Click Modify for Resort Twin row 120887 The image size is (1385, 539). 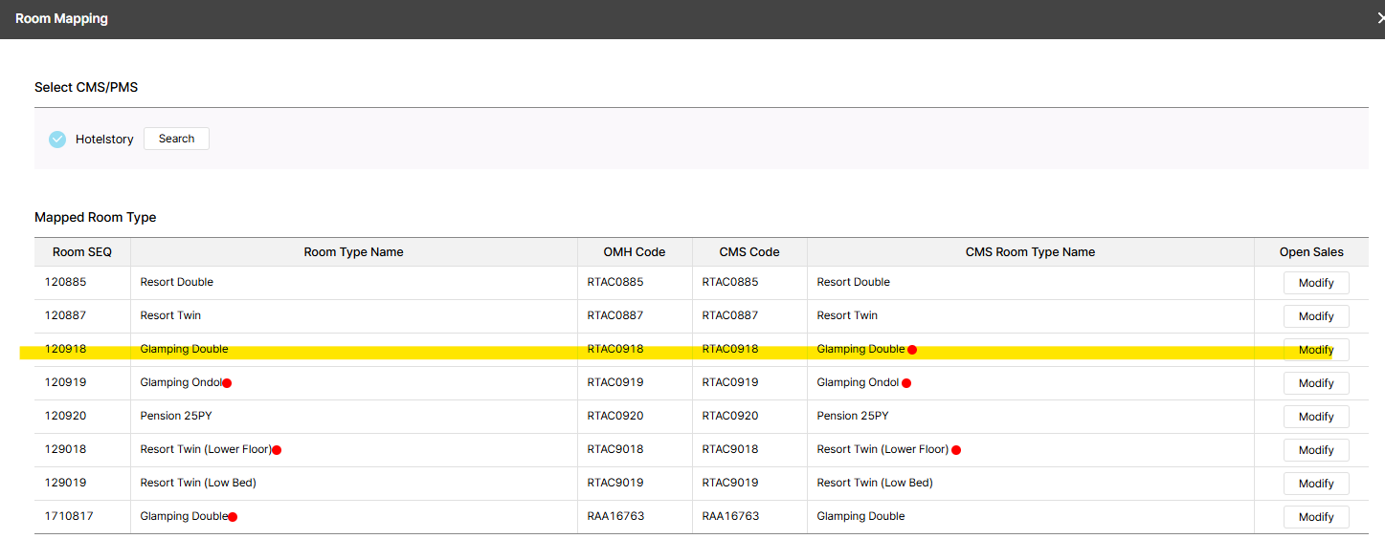(x=1315, y=316)
